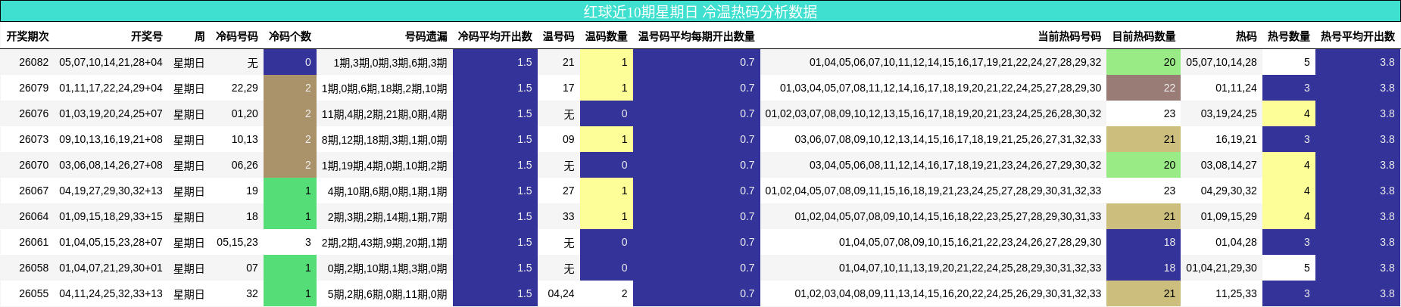
Task: Click hot code cell '01,11,24'
Action: tap(1236, 88)
